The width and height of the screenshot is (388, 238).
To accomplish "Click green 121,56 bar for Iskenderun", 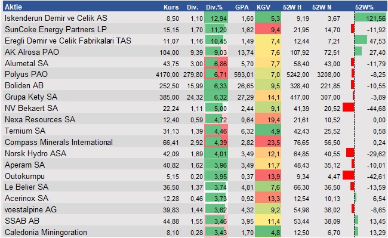I will [370, 18].
